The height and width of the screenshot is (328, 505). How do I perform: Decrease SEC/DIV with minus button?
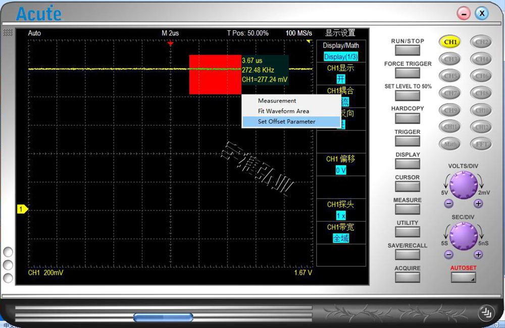click(448, 255)
